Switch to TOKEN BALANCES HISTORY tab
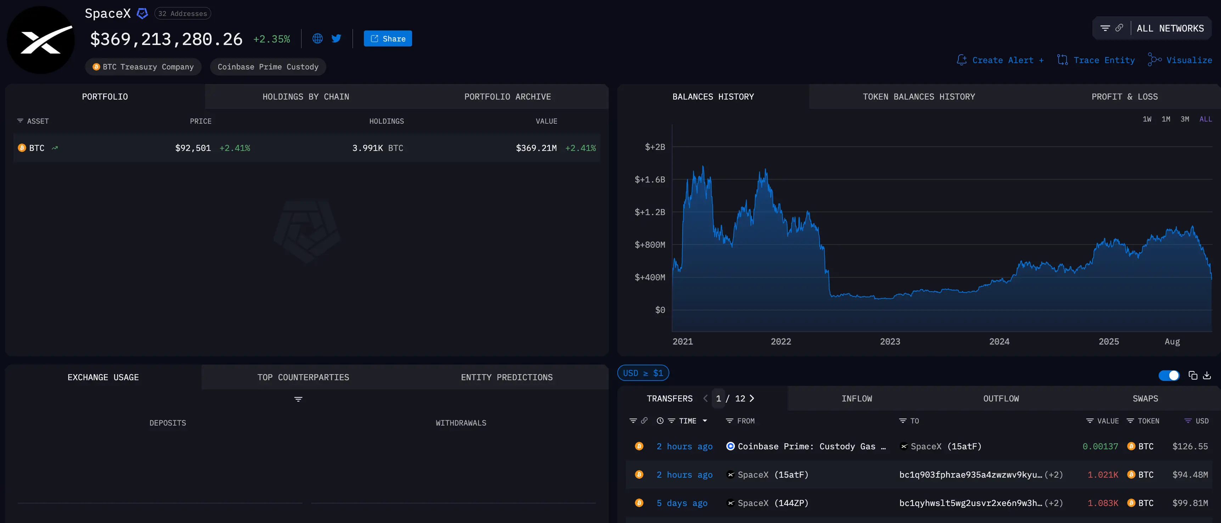1221x523 pixels. (919, 96)
